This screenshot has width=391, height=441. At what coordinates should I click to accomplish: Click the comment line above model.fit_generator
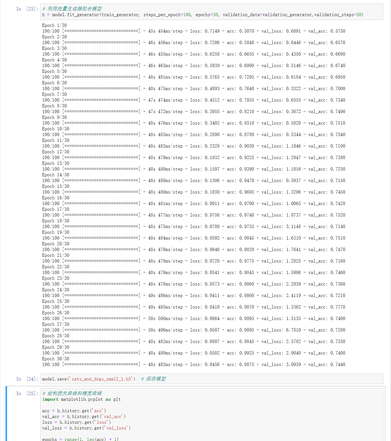(x=72, y=9)
